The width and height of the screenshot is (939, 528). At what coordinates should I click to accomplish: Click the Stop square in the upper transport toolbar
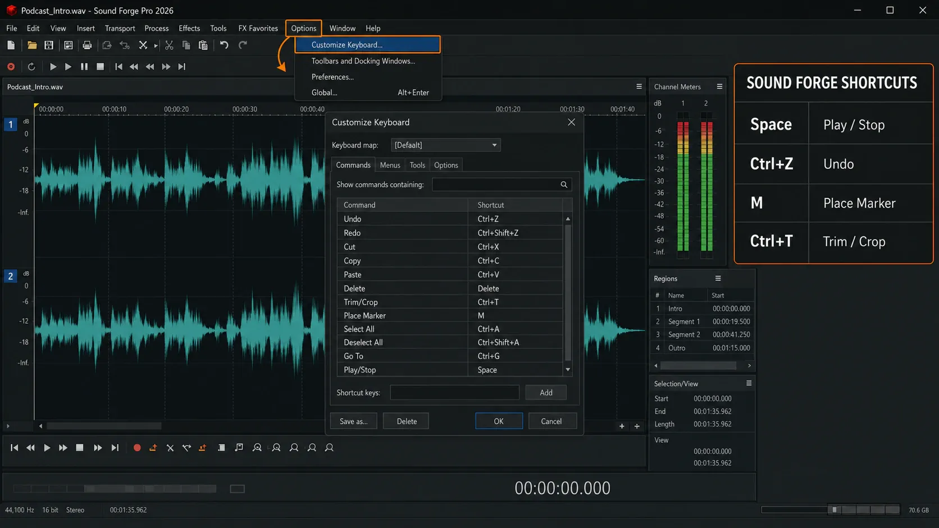pos(101,67)
